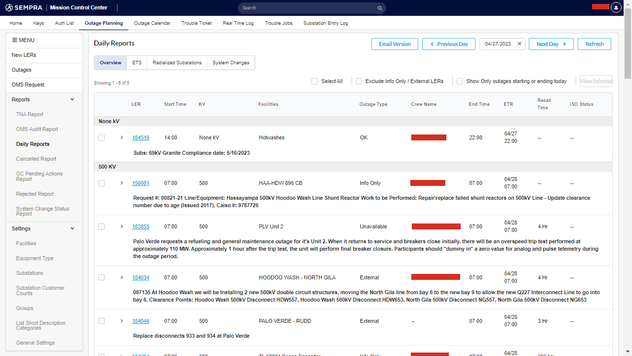Expand row for LER 183855
Screen dimensions: 632x356
121,226
